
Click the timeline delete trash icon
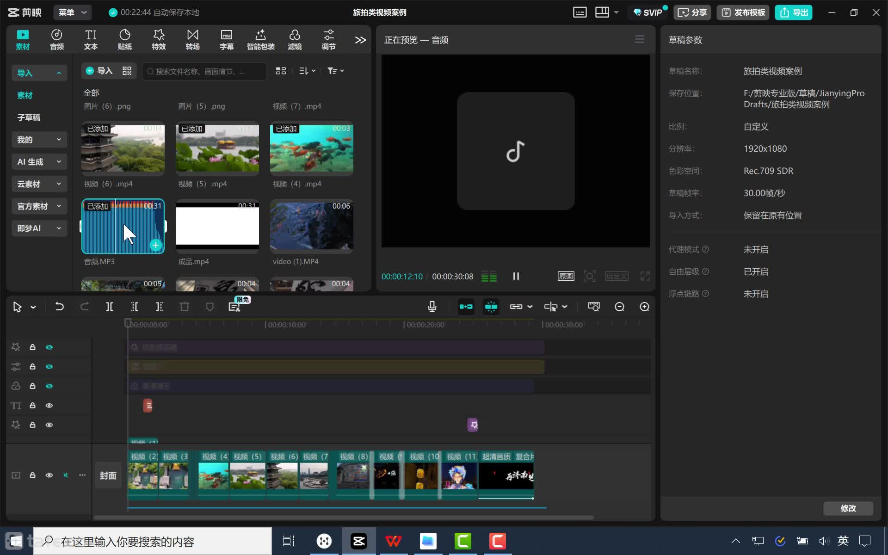[x=185, y=307]
